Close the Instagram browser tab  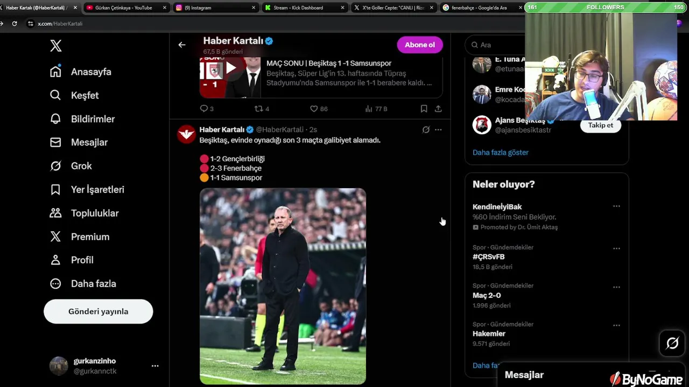coord(254,8)
